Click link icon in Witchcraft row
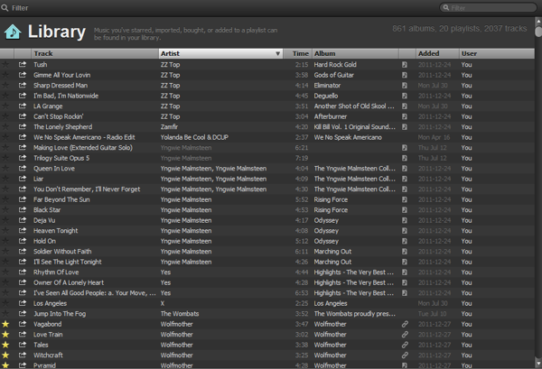This screenshot has height=369, width=542. point(405,355)
